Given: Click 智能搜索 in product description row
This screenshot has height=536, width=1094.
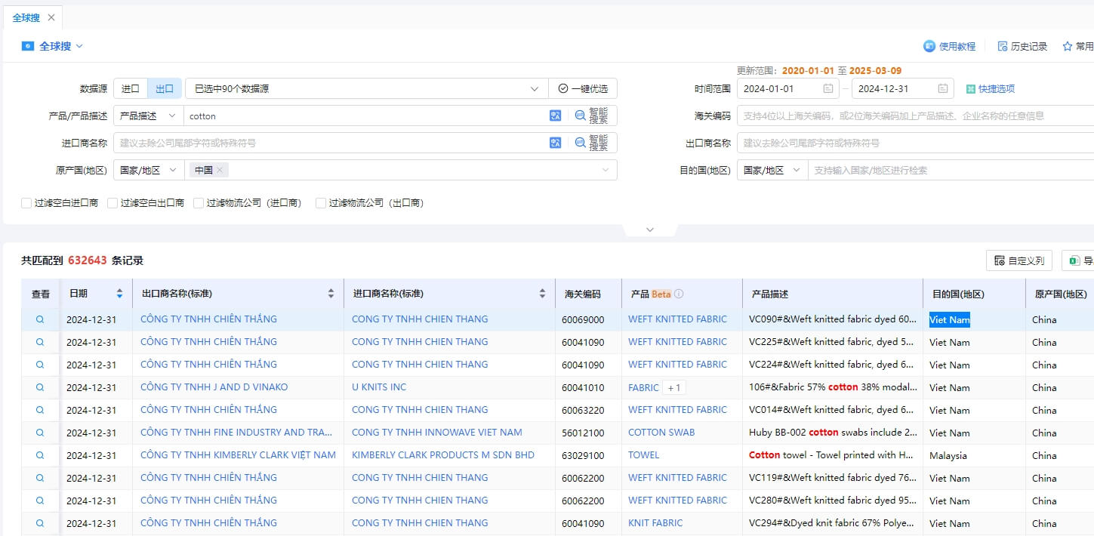Looking at the screenshot, I should pos(592,116).
